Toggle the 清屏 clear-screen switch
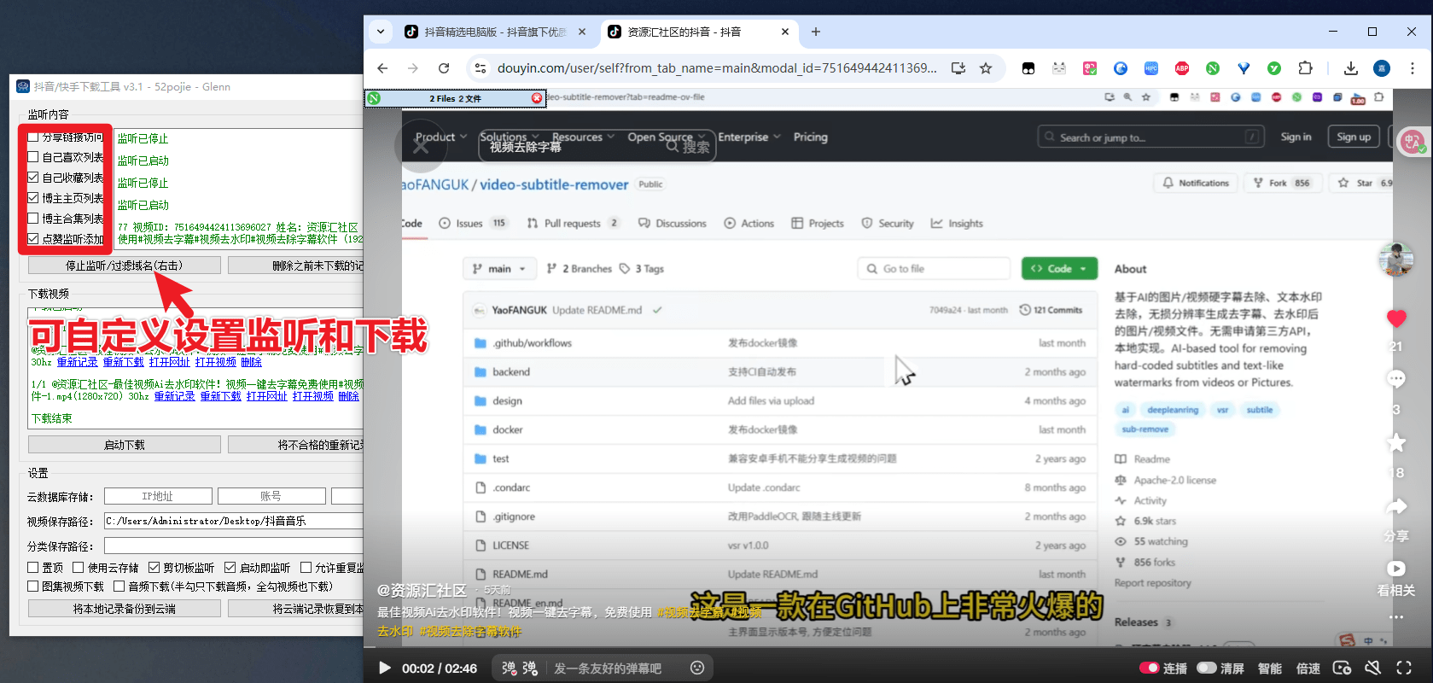 coord(1206,668)
